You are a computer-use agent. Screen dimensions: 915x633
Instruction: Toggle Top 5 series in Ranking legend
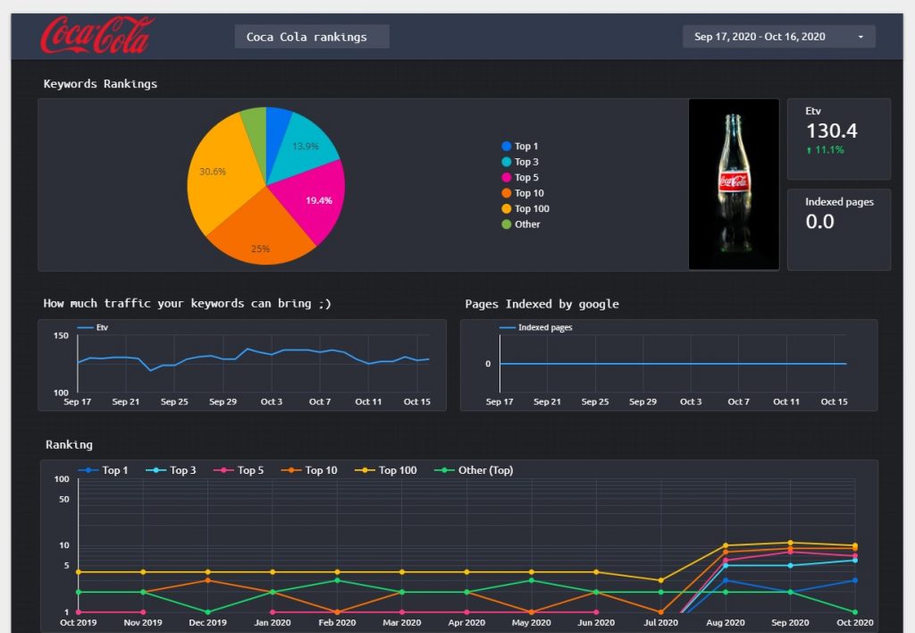[239, 470]
